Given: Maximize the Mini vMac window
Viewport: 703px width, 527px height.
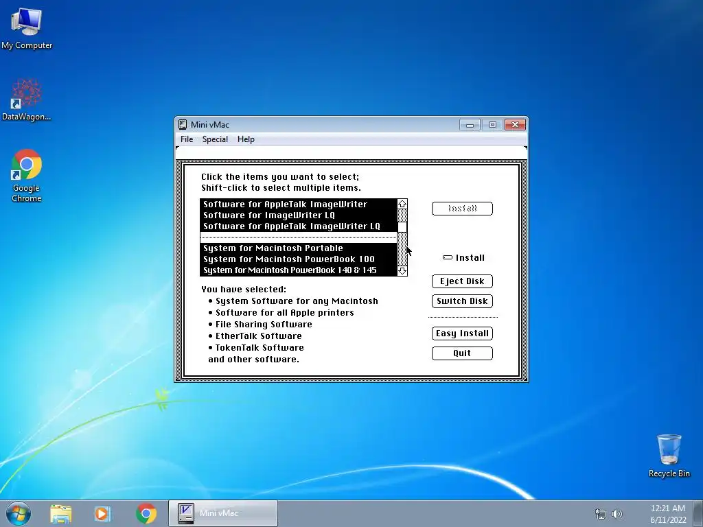Looking at the screenshot, I should [492, 125].
